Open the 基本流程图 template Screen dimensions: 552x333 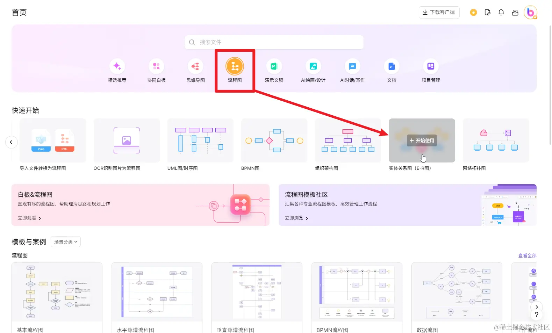[x=57, y=298]
